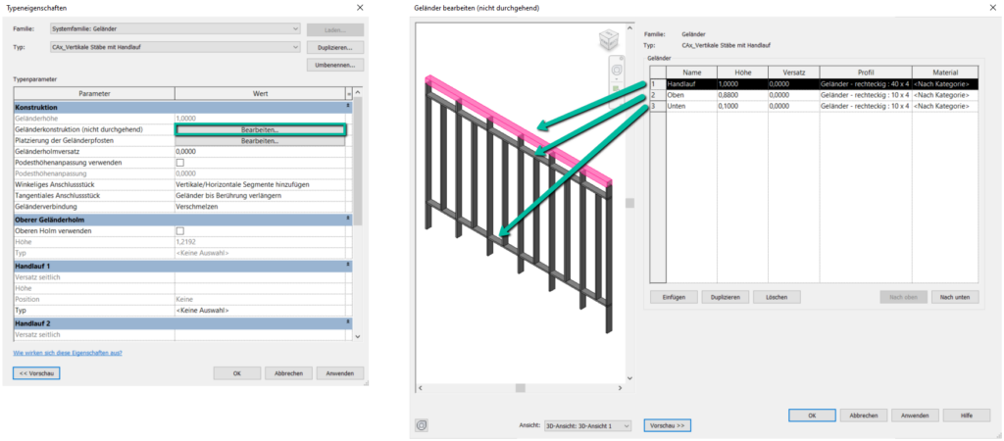
Task: Collapse the Oberer Geländerholm group
Action: coord(348,220)
